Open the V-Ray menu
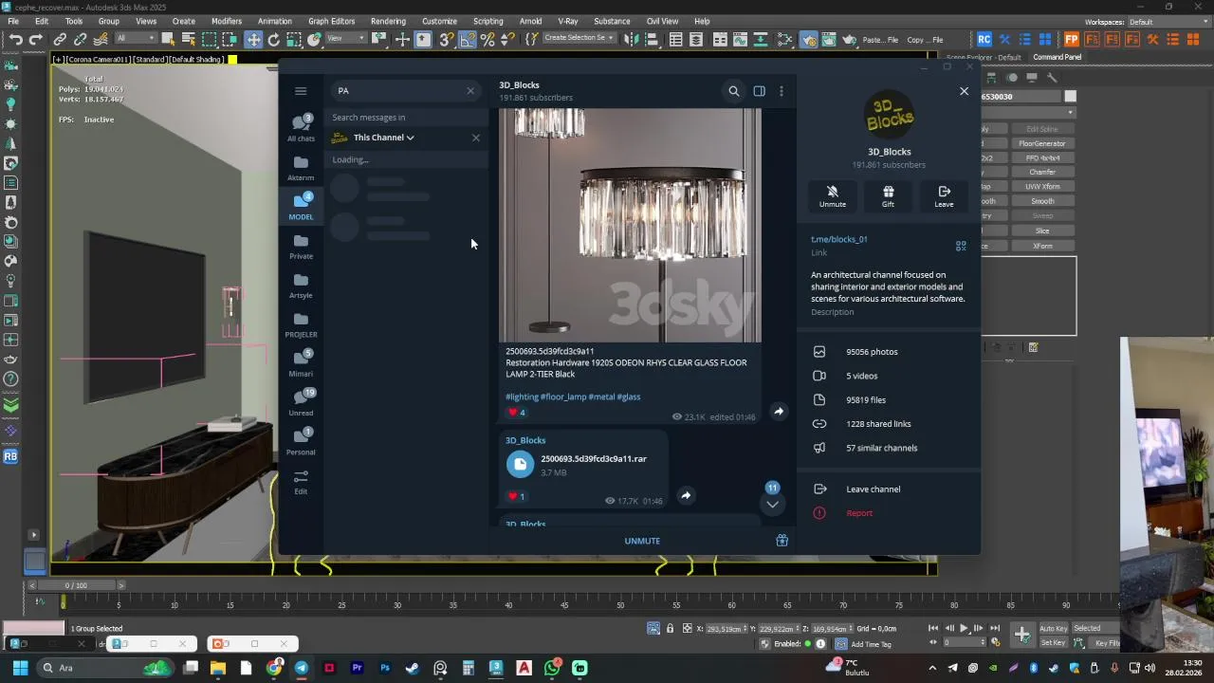Viewport: 1214px width, 683px height. 568,21
